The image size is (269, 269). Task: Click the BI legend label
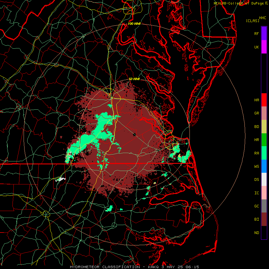(256, 219)
